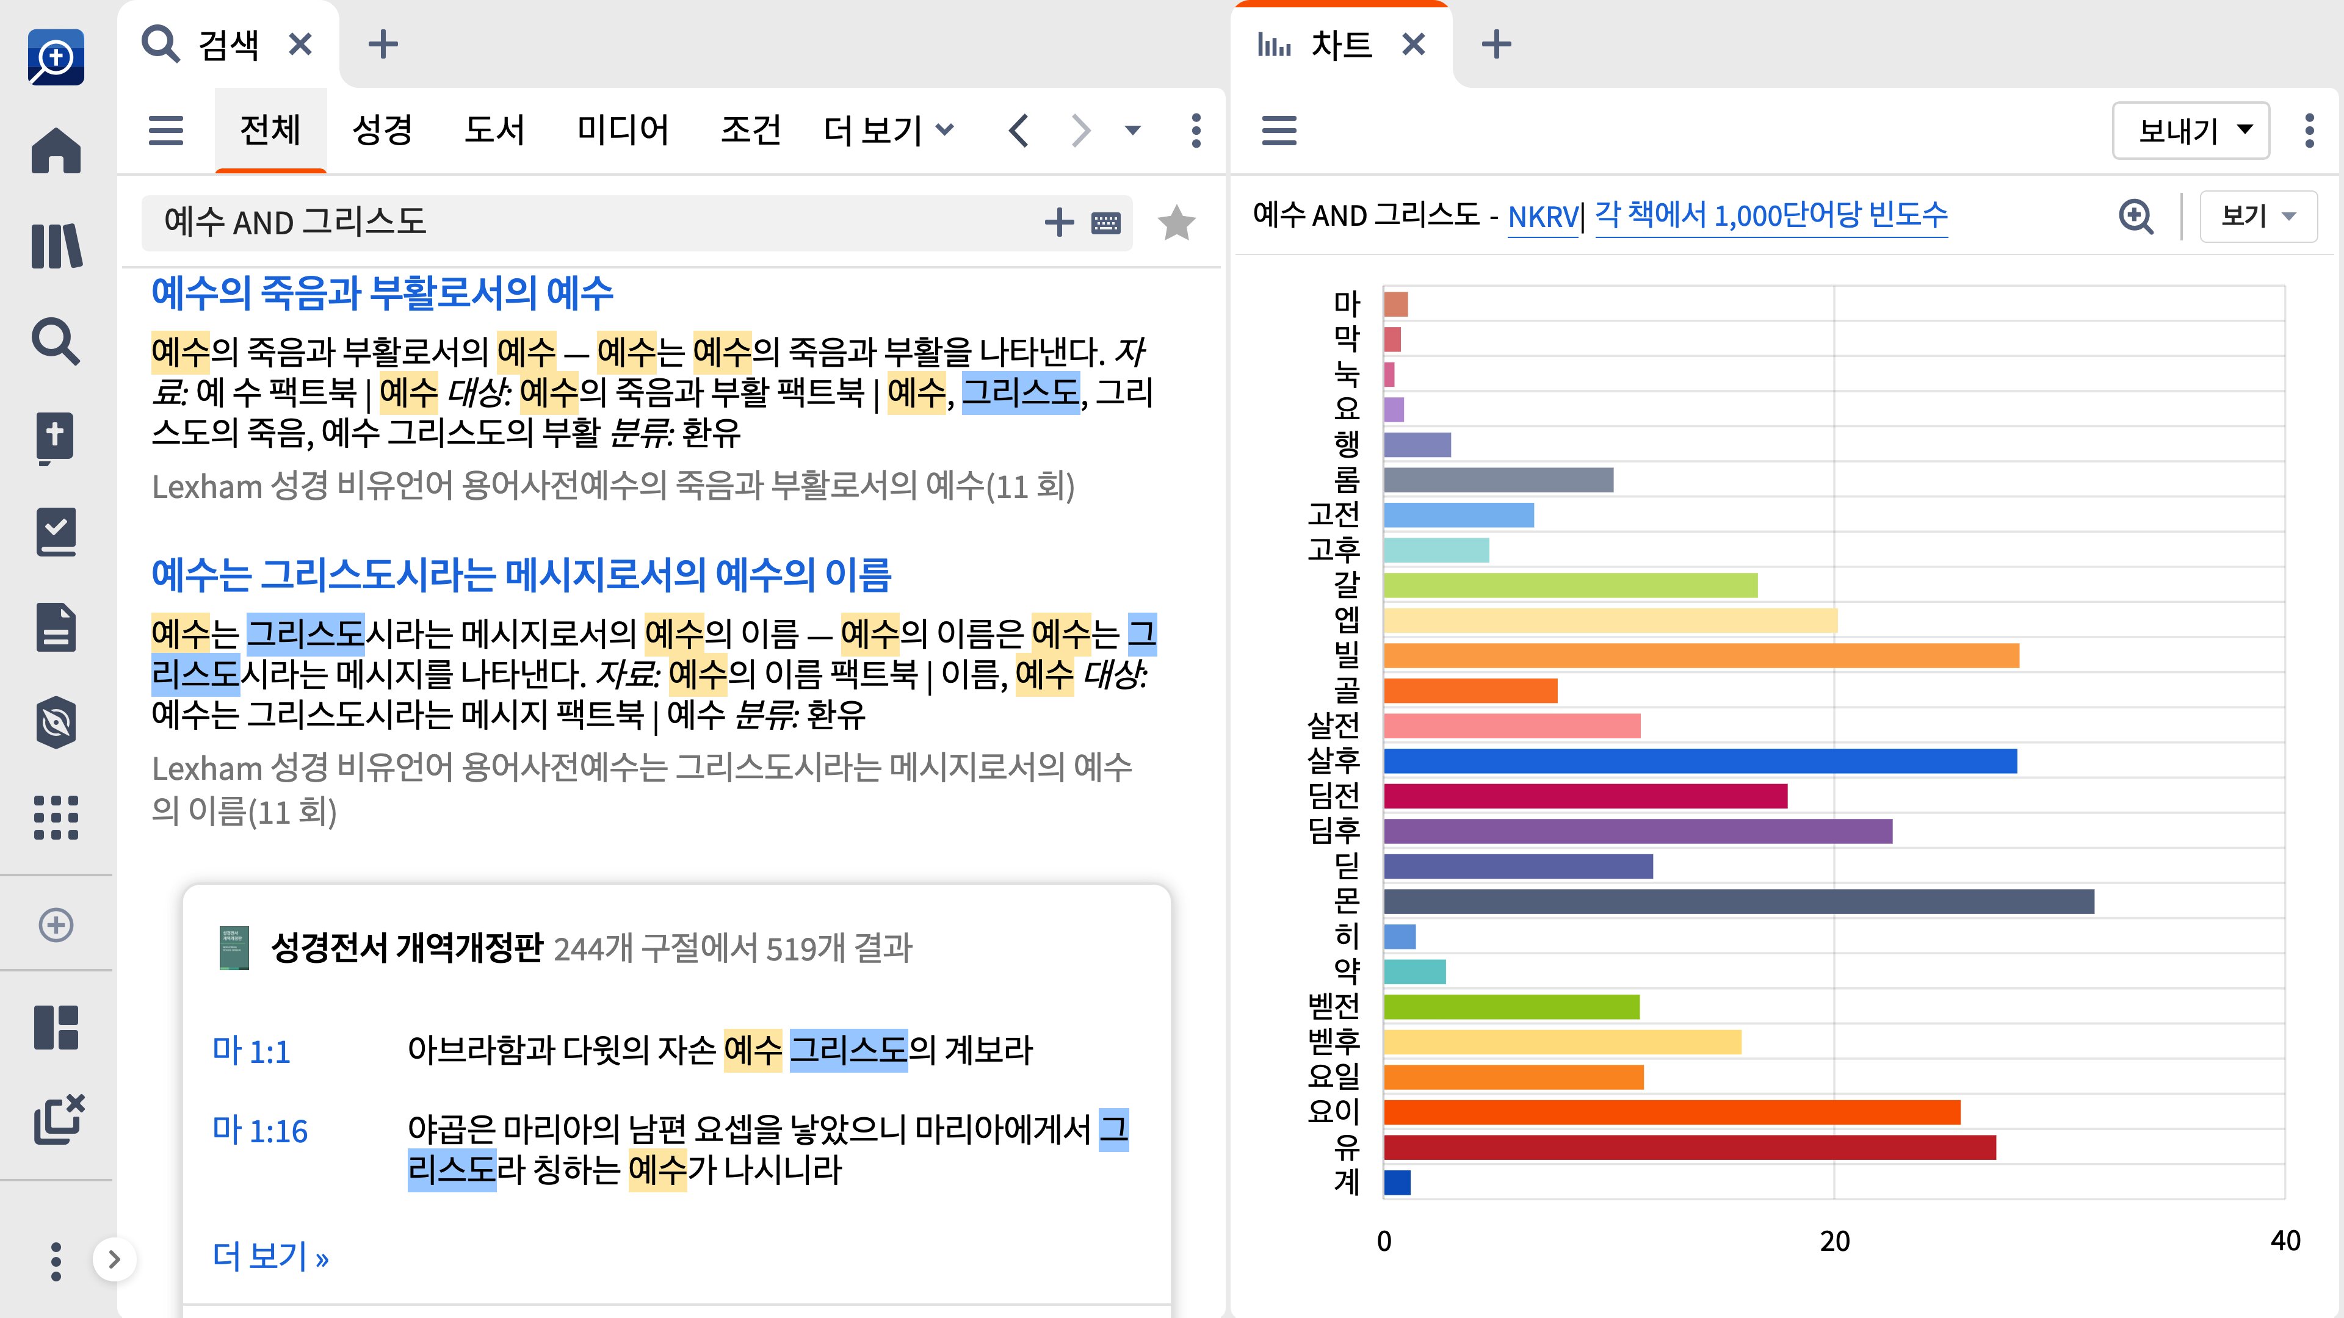Open the 마 1:16 verse link
This screenshot has width=2344, height=1318.
pos(259,1131)
